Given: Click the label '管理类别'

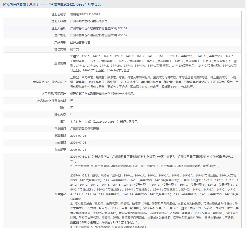Looking at the screenshot, I should (x=60, y=49).
